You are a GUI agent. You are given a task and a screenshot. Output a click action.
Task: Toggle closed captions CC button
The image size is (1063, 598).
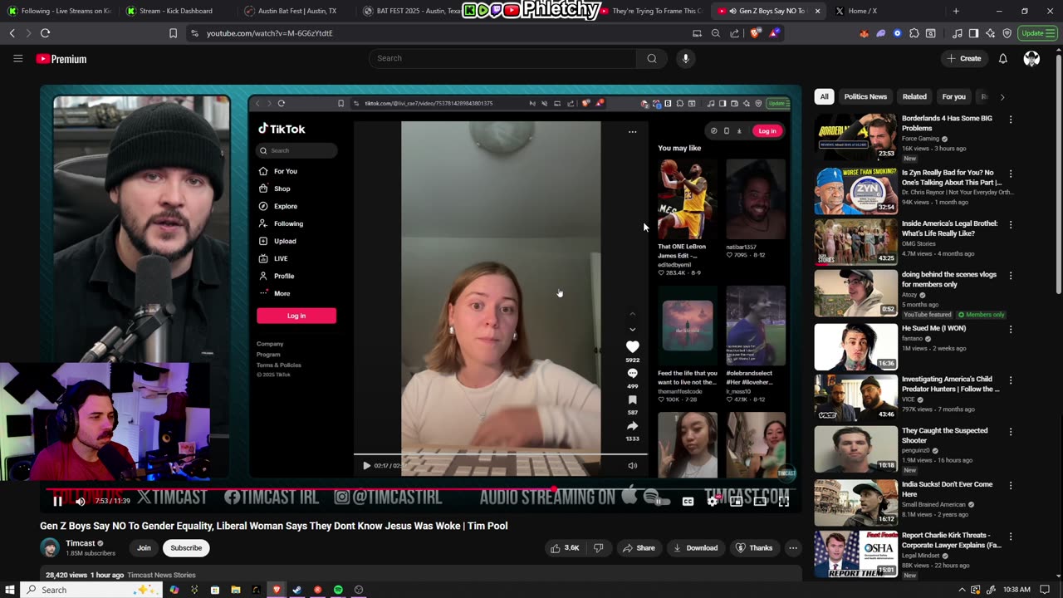688,501
